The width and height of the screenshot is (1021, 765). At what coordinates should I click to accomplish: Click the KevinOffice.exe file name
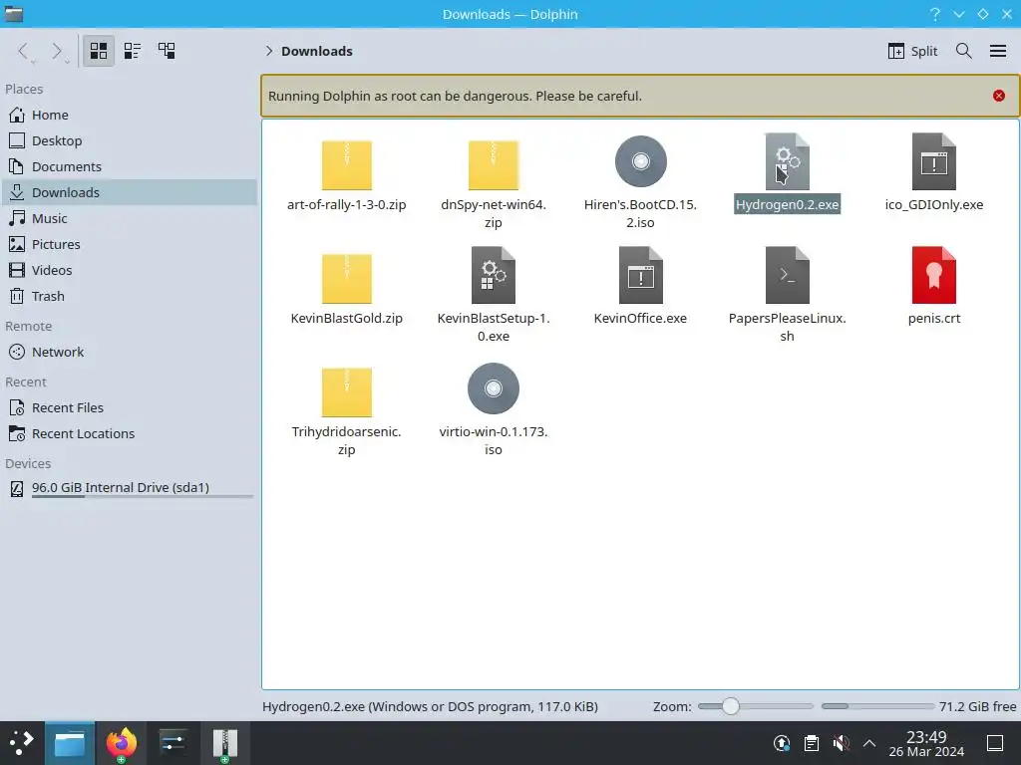[641, 318]
